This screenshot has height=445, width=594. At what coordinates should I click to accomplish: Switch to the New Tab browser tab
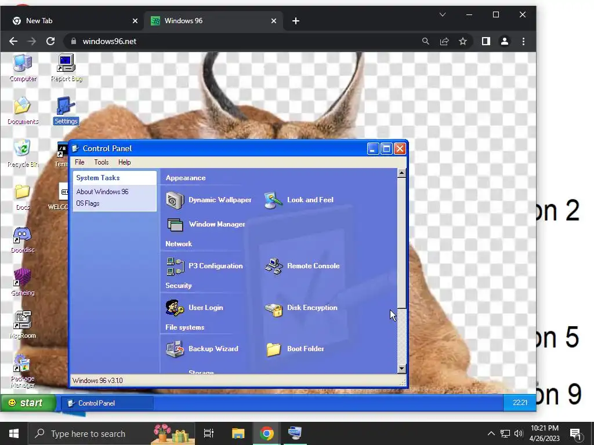pyautogui.click(x=72, y=21)
